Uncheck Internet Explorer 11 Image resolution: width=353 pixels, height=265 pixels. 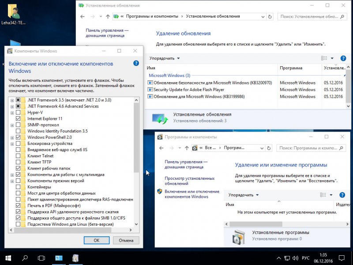18,119
